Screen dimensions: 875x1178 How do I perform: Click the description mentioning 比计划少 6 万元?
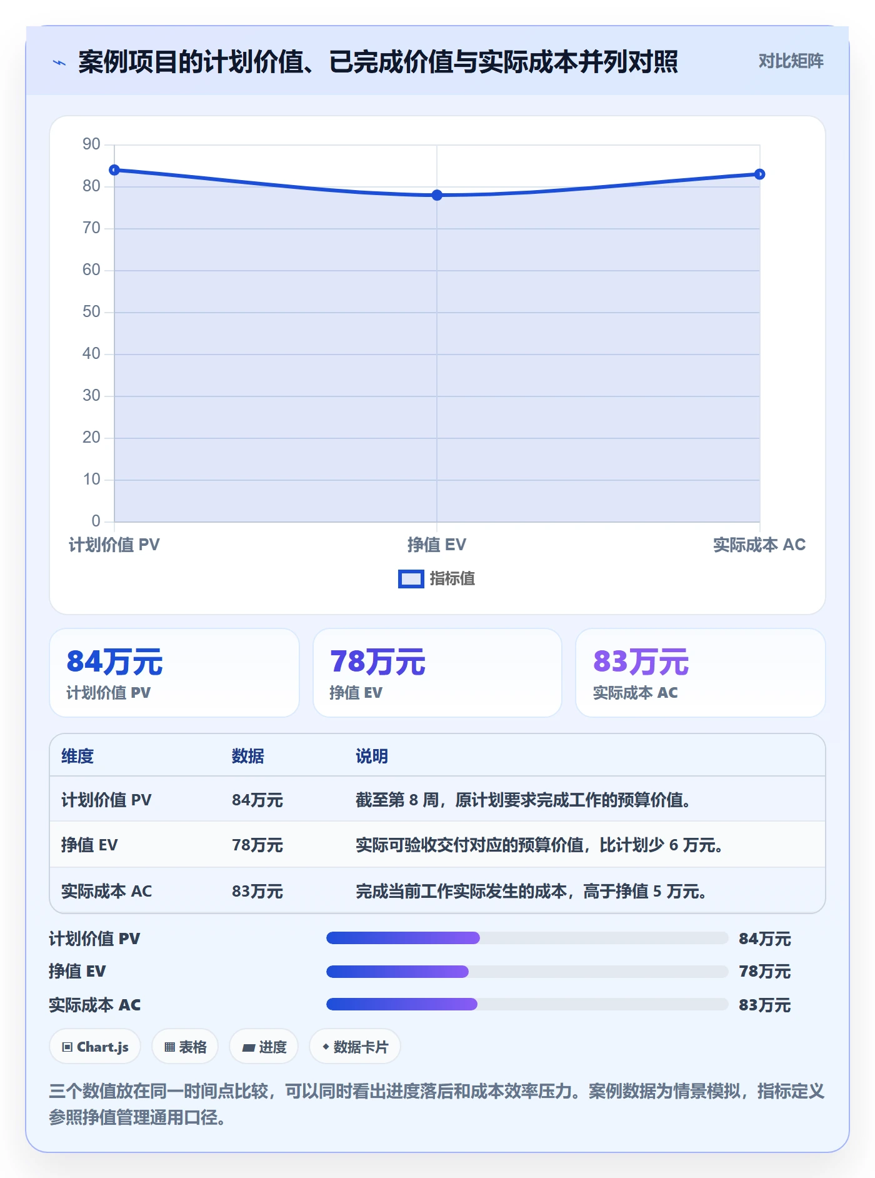pos(539,845)
